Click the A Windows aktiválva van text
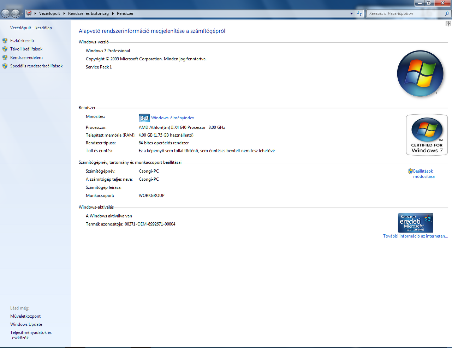Screen dimensions: 452x348 [109, 216]
